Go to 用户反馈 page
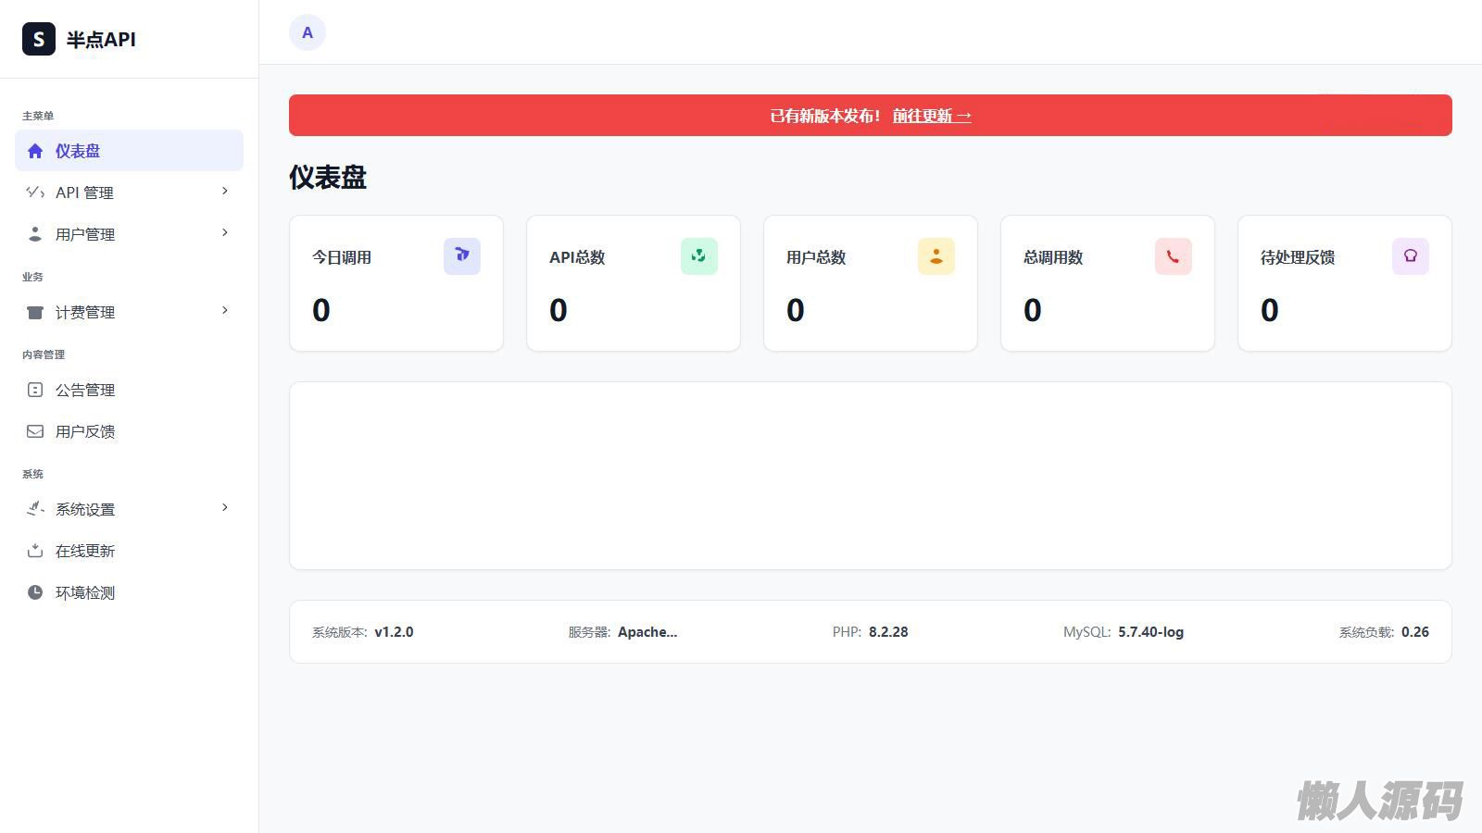Viewport: 1482px width, 833px height. pos(129,431)
